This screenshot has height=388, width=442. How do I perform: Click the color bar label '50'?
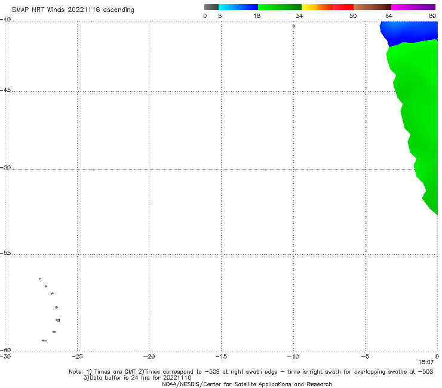[353, 16]
